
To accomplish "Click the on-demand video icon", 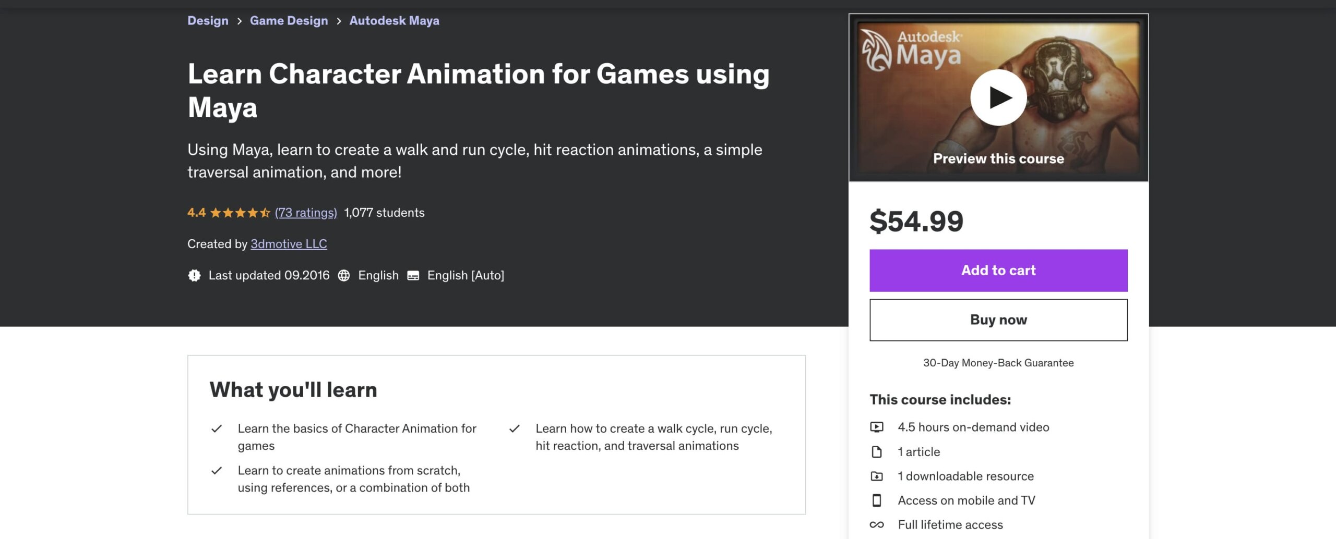I will click(877, 427).
